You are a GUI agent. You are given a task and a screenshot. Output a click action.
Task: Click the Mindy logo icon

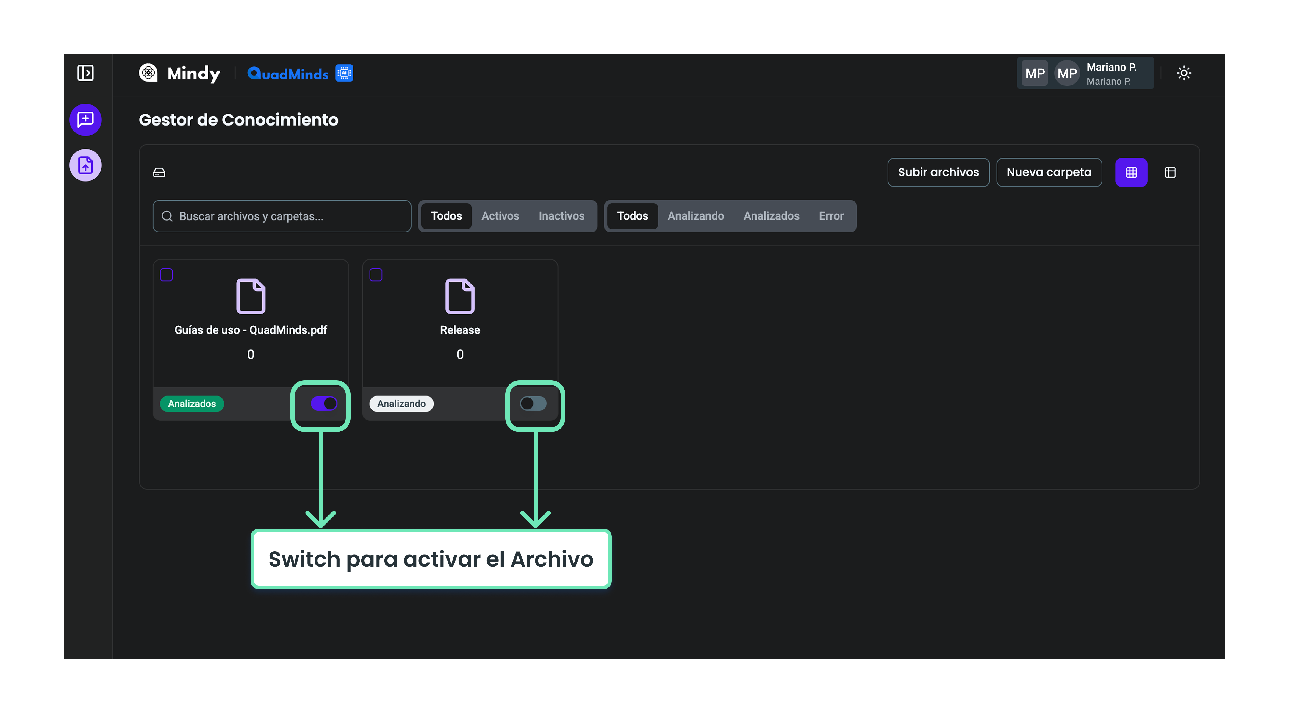click(148, 73)
